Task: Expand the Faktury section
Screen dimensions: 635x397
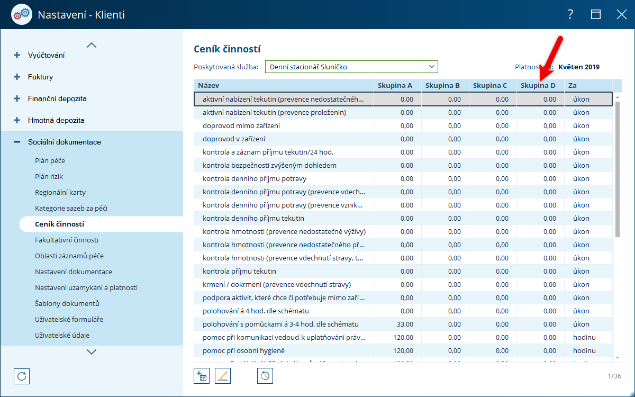Action: [17, 77]
